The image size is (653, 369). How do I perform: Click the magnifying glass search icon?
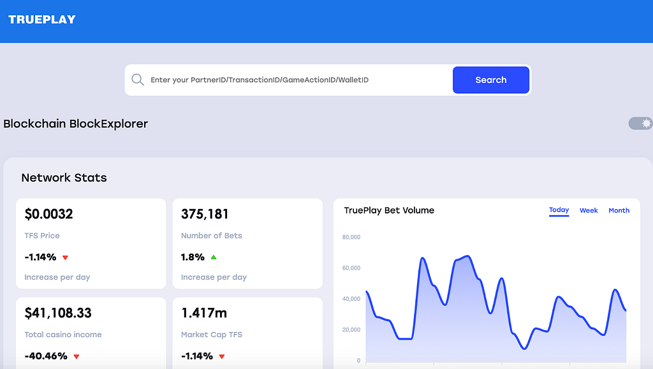(x=138, y=80)
